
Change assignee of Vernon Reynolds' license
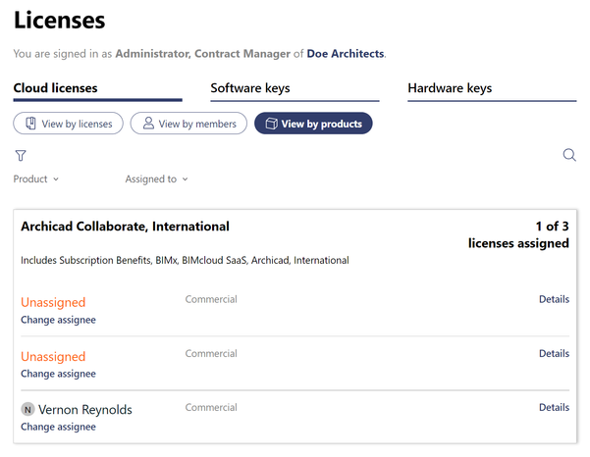58,427
